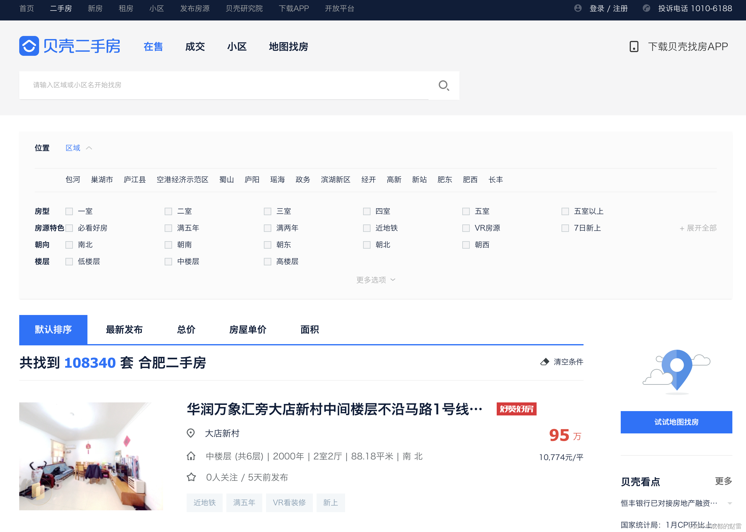
Task: Open the 成交 navigation tab
Action: point(195,47)
